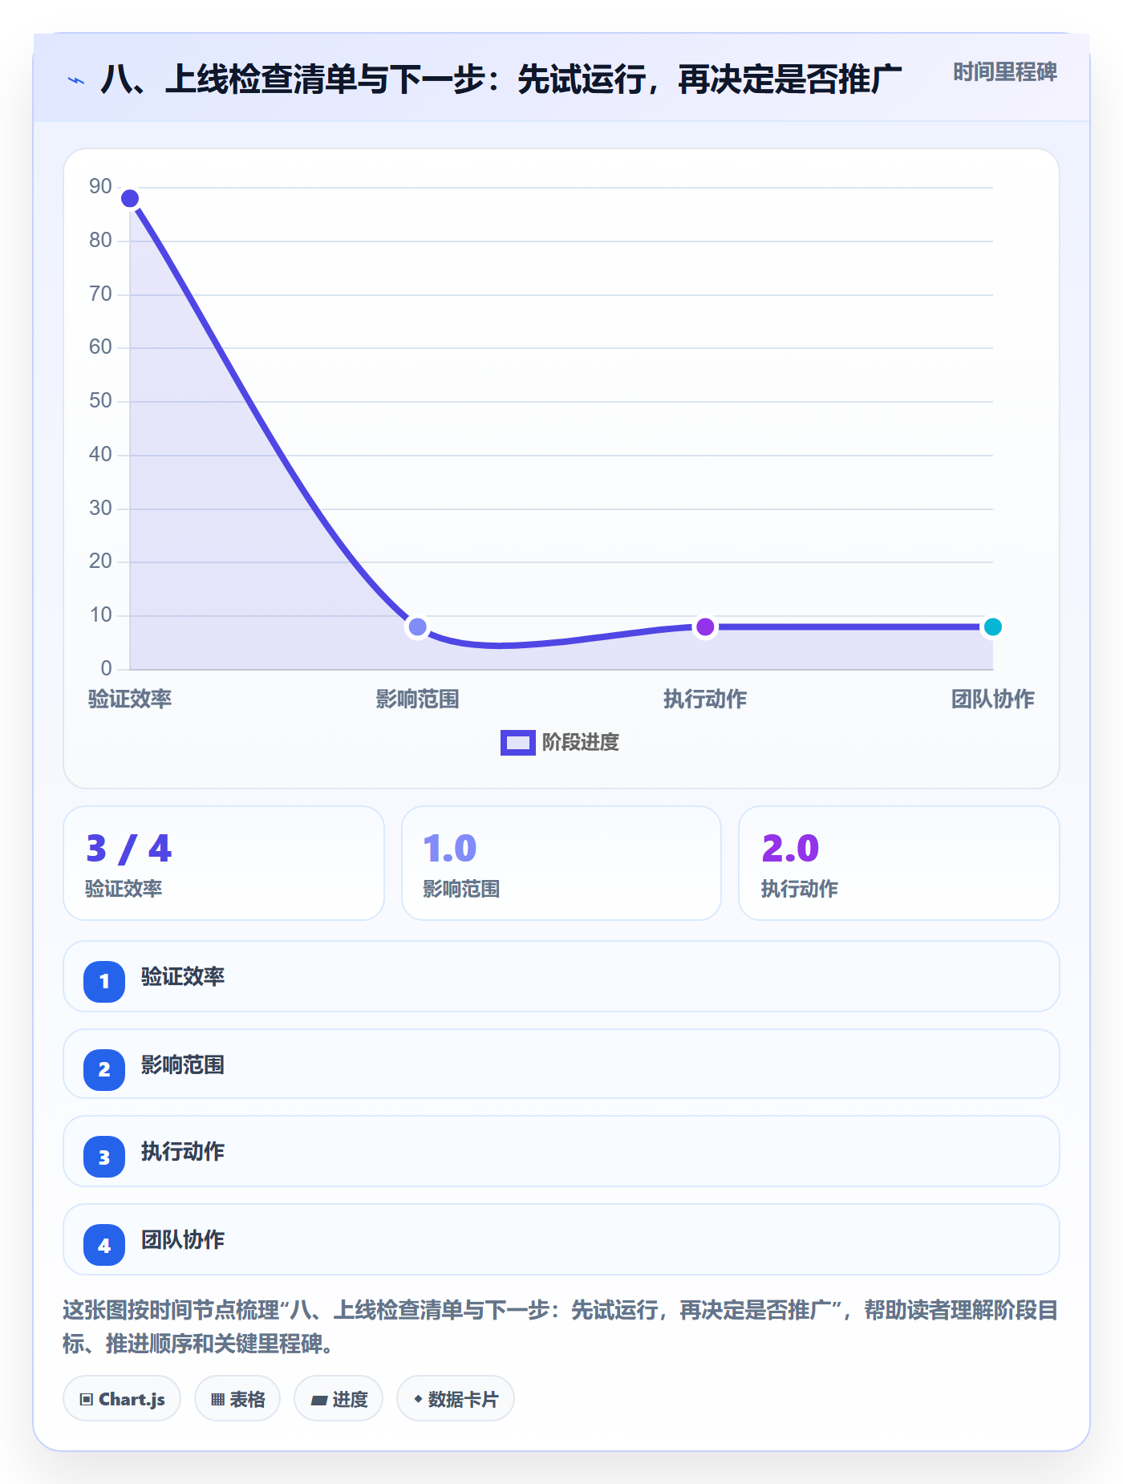Toggle the 阶段进度 legend item

560,743
